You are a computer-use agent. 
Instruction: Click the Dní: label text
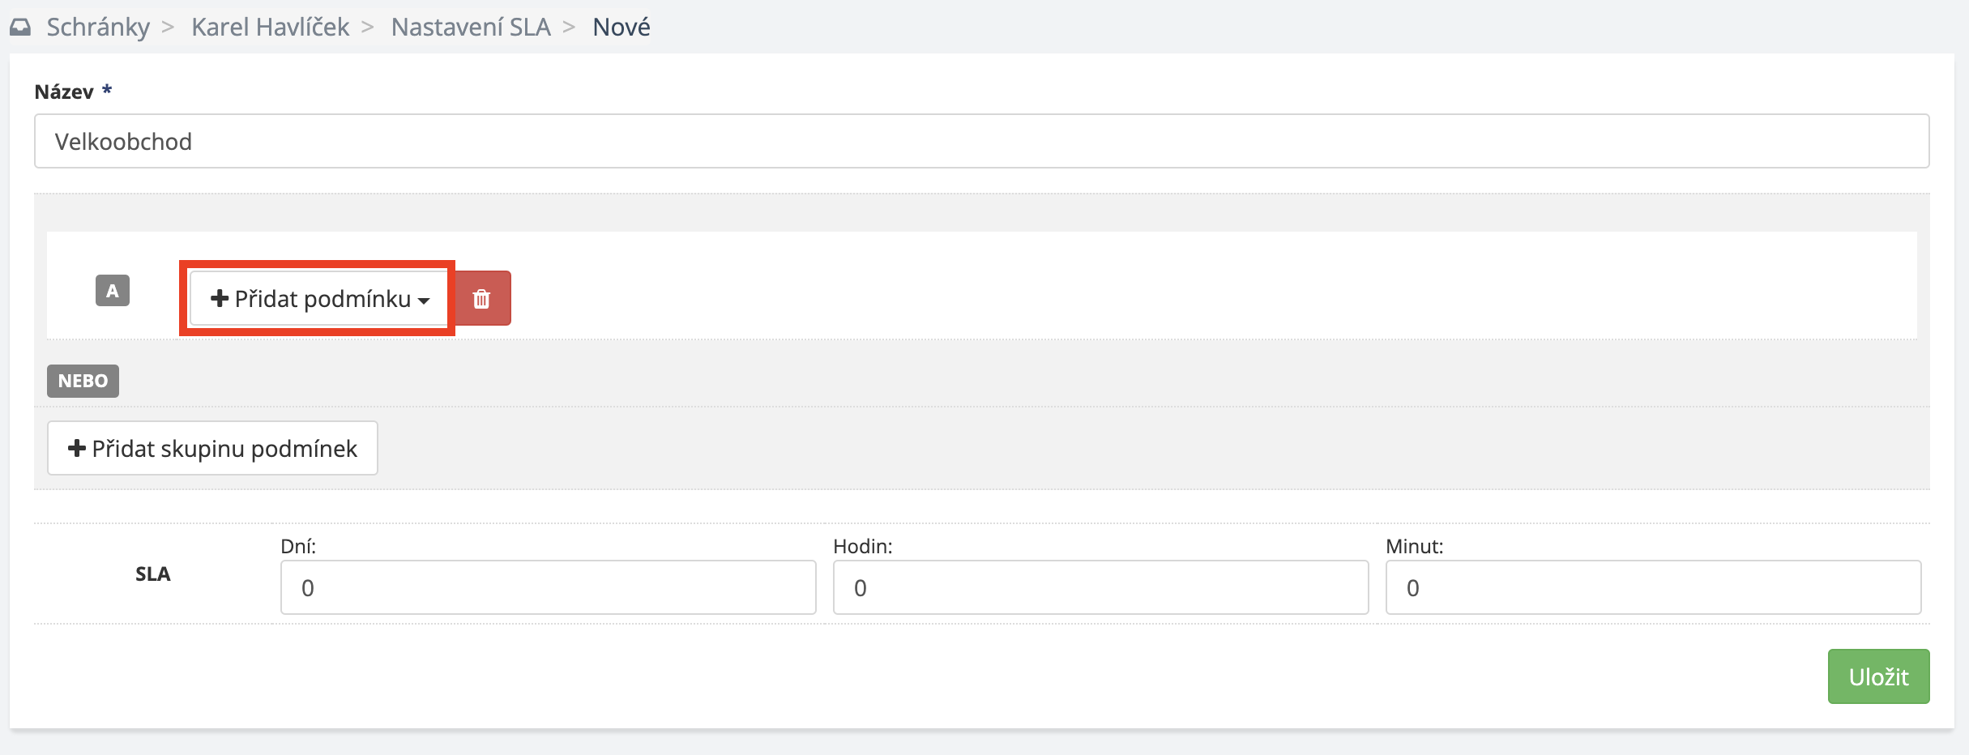298,547
